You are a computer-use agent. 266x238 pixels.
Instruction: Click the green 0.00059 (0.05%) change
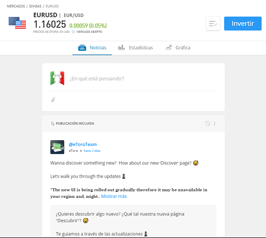(88, 26)
